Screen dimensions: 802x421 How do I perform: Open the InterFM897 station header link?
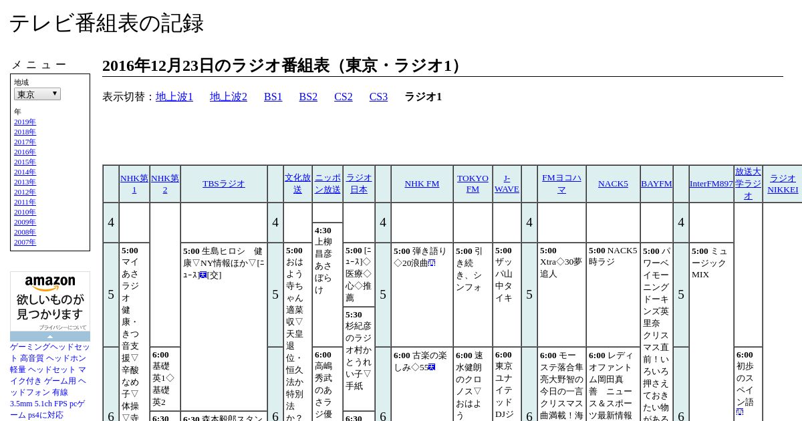711,184
